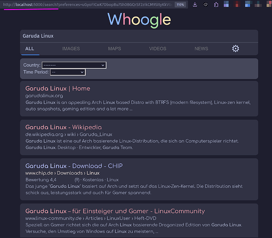Image resolution: width=272 pixels, height=238 pixels.
Task: Open the Garuda Linux - Download - CHIP link
Action: [74, 166]
